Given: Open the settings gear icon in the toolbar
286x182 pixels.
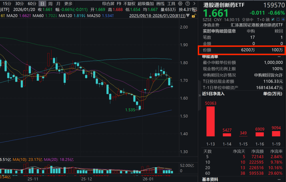Looking at the screenshot, I should 180,4.
